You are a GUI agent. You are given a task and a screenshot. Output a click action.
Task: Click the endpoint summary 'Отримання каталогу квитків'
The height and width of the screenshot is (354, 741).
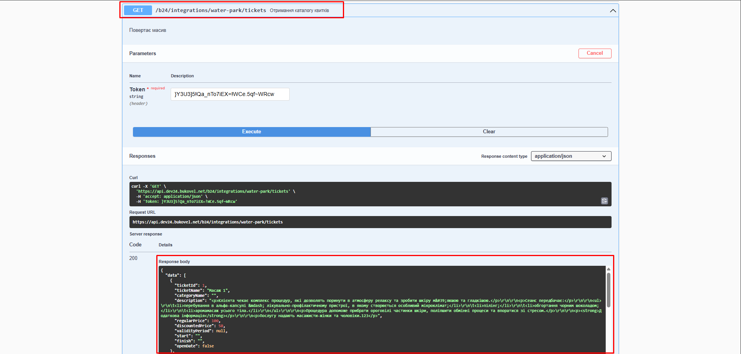click(299, 10)
